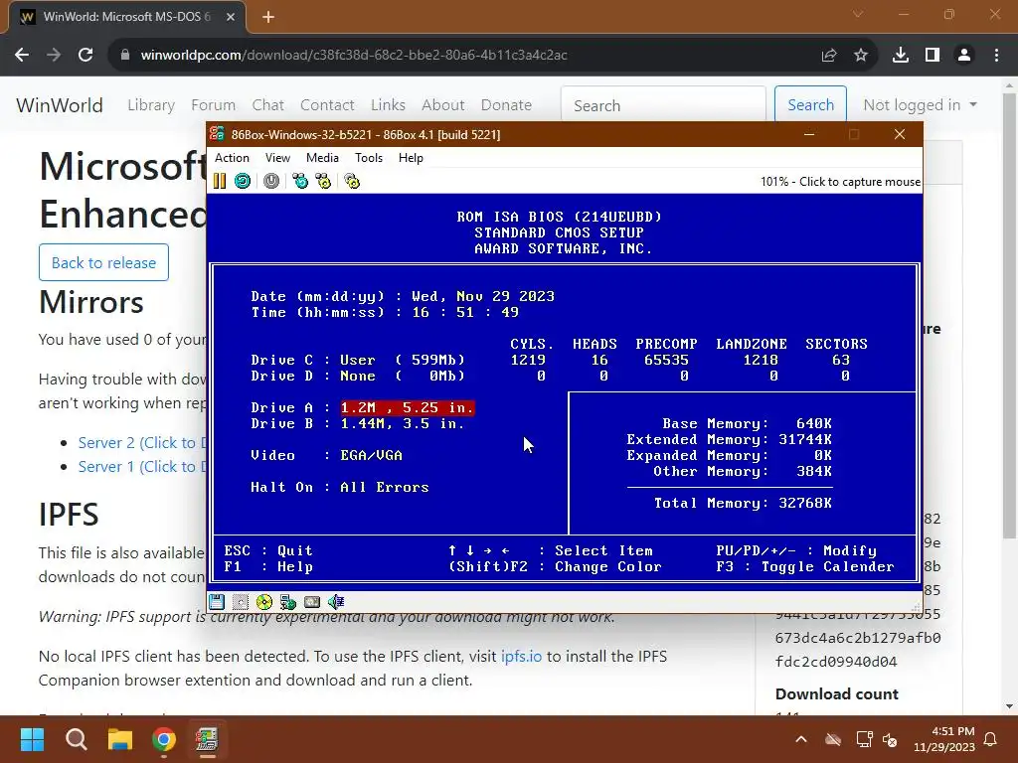Expand the Not logged in dropdown
Image resolution: width=1018 pixels, height=763 pixels.
920,105
